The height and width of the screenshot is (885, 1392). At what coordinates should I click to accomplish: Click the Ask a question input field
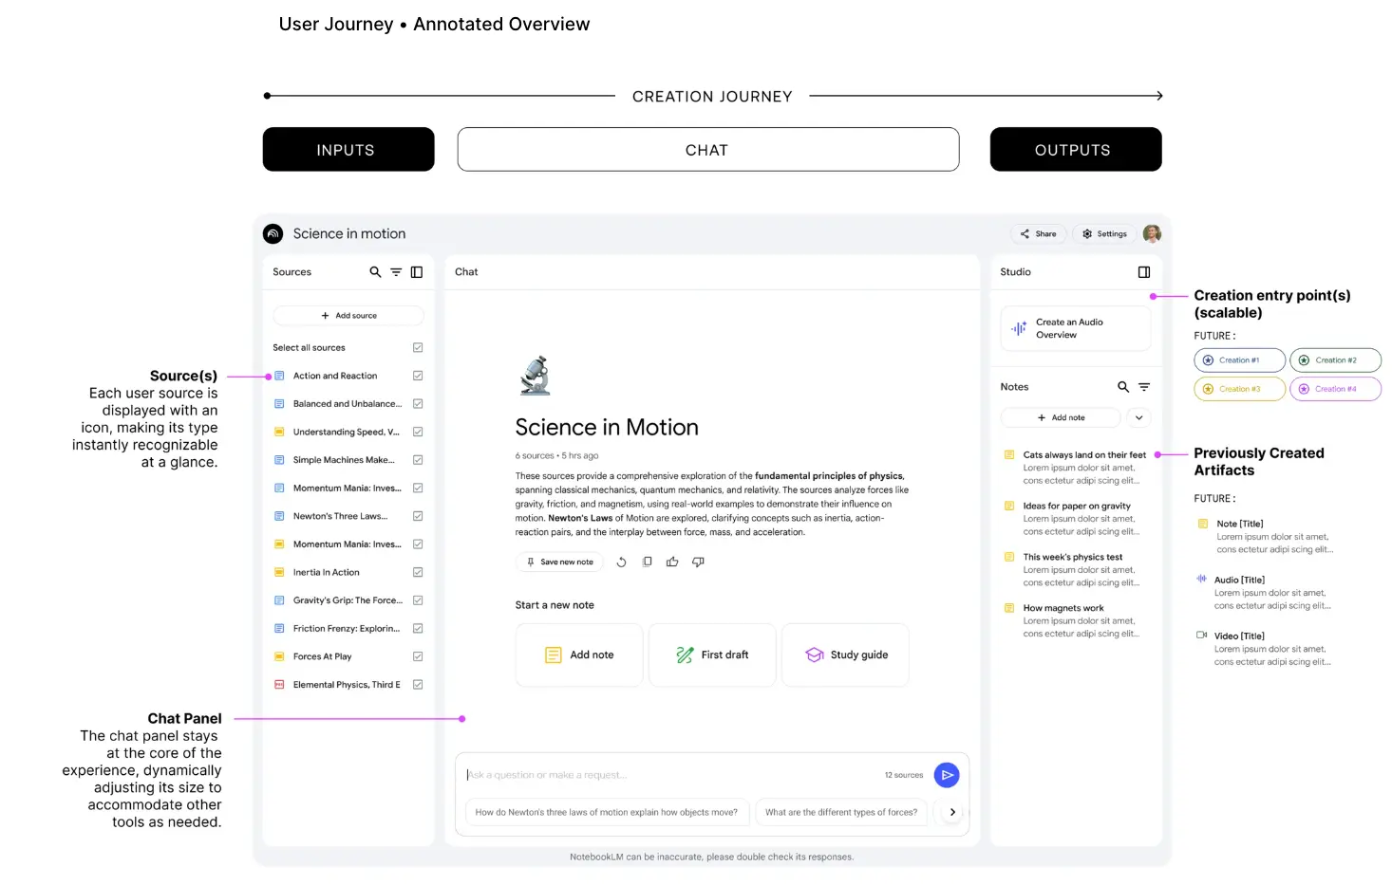(x=665, y=776)
